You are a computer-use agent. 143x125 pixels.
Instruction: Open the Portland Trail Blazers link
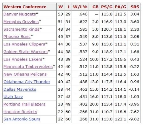(24, 104)
